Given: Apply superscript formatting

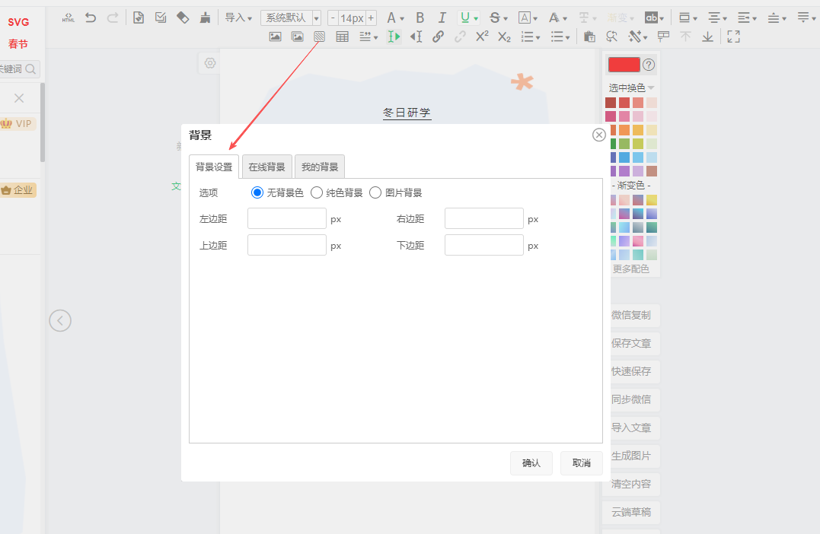Looking at the screenshot, I should [482, 37].
